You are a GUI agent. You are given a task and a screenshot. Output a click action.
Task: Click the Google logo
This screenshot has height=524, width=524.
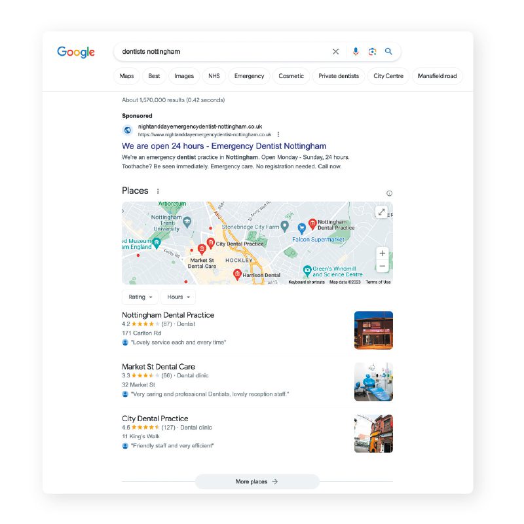point(76,52)
